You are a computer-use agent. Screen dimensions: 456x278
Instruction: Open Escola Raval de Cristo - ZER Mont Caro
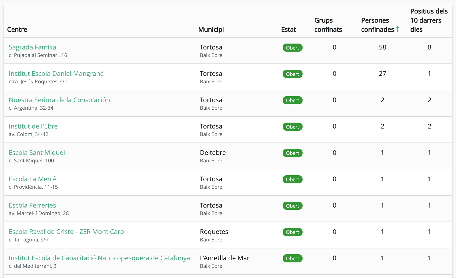66,232
